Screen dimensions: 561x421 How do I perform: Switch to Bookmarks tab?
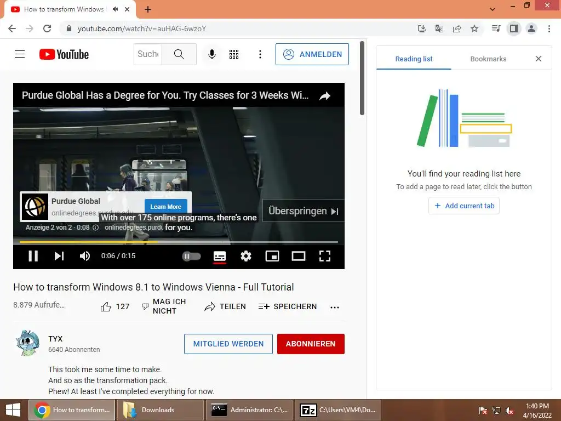pyautogui.click(x=488, y=59)
